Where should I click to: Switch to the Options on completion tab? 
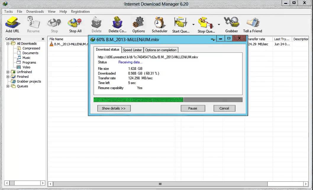point(161,50)
